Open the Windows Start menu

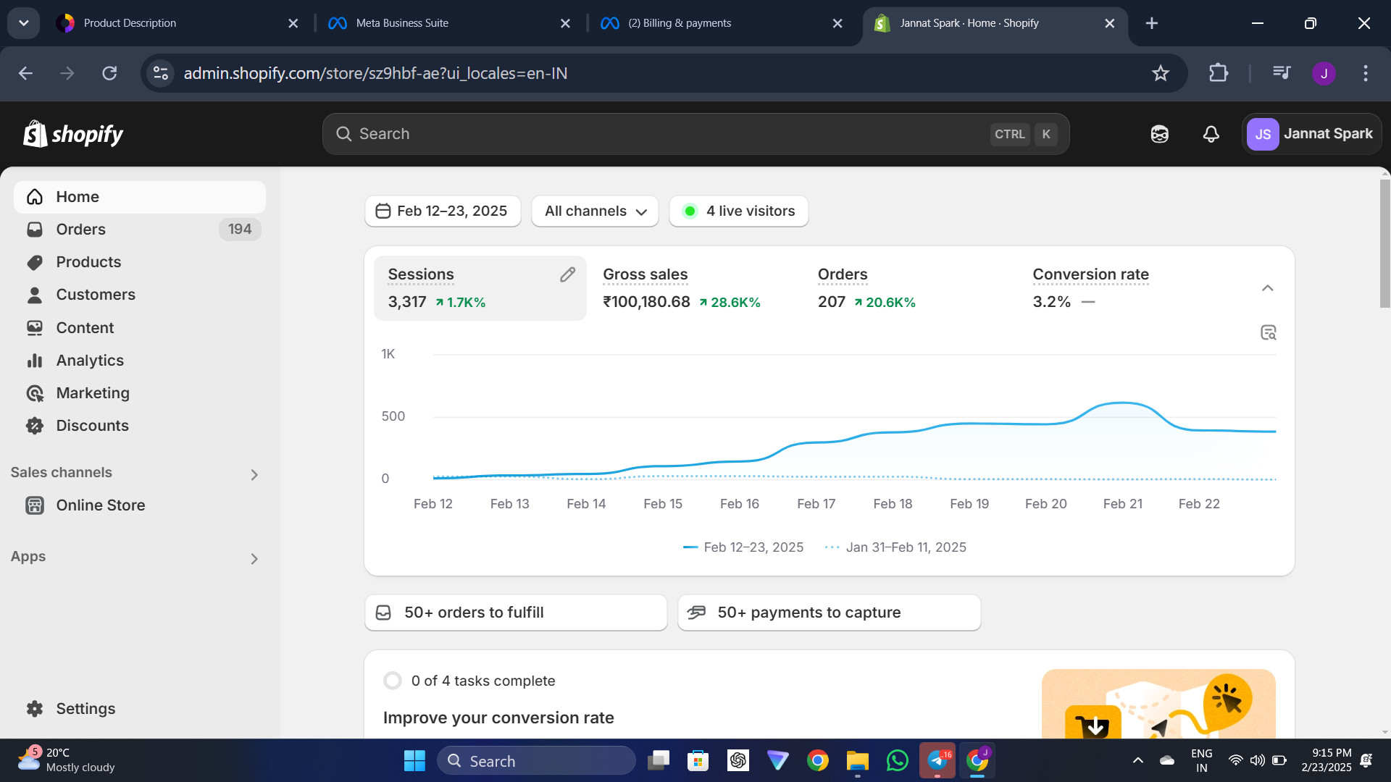pyautogui.click(x=414, y=761)
